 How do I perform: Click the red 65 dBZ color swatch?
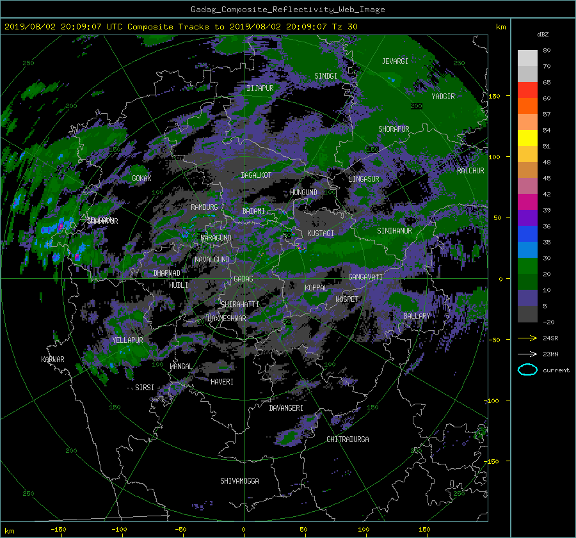tap(527, 90)
